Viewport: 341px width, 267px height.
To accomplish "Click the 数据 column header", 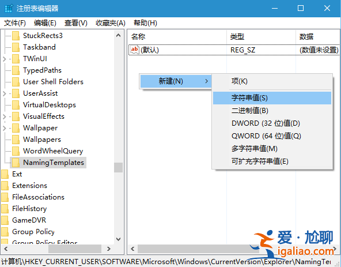I will pyautogui.click(x=318, y=36).
